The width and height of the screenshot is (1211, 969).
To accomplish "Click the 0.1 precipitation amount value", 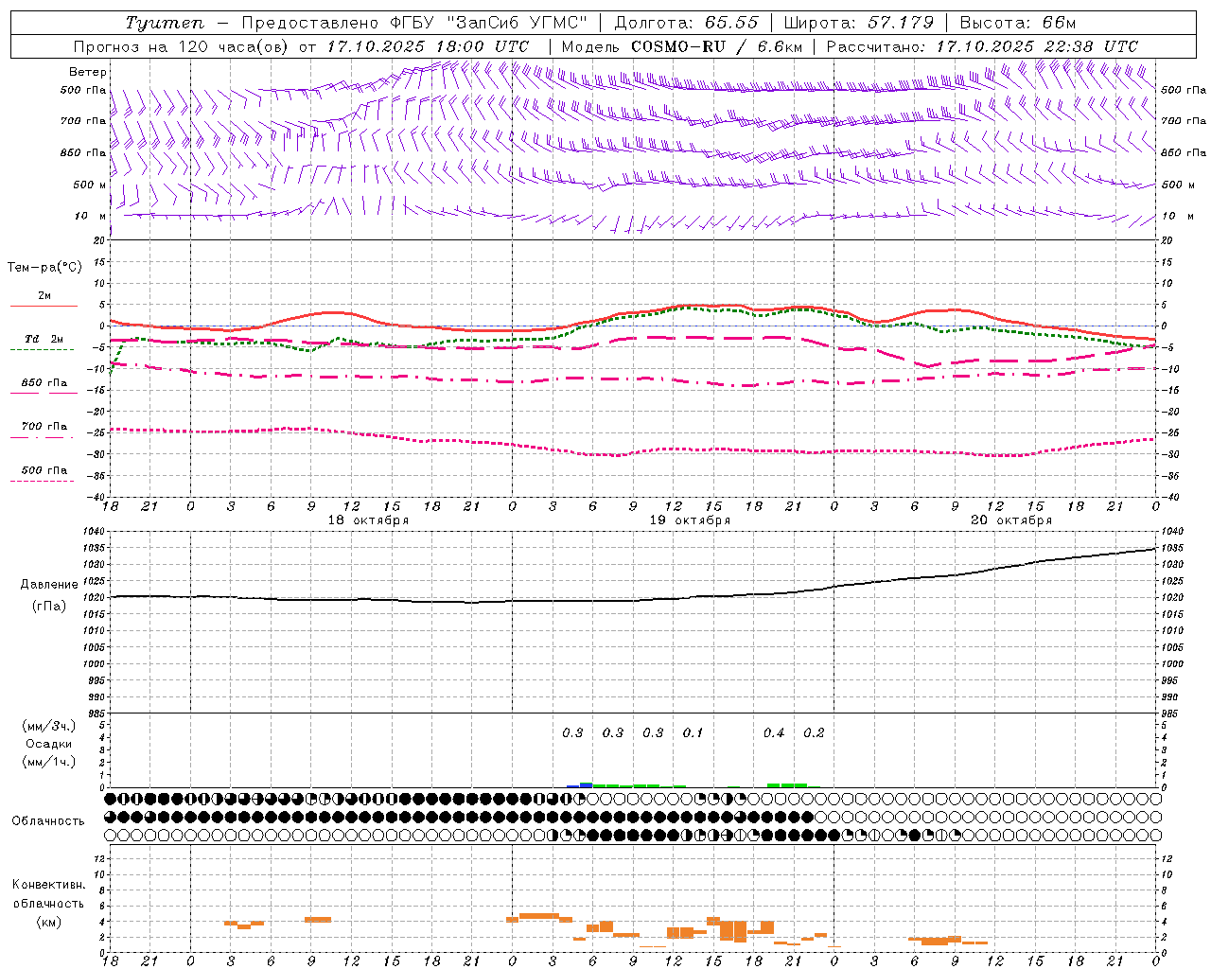I will click(693, 732).
